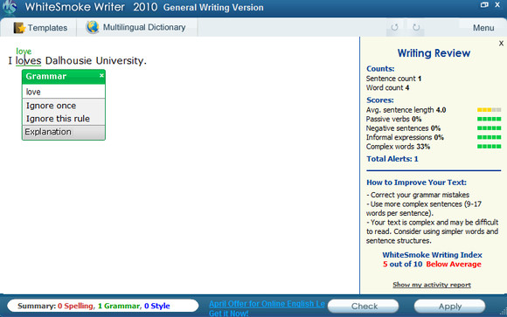Open the April Offer for Online English link
Image resolution: width=507 pixels, height=317 pixels.
point(267,304)
